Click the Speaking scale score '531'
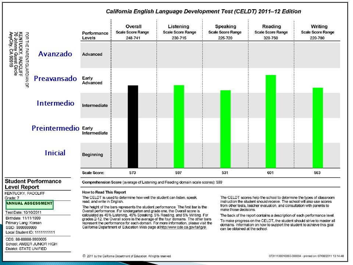This screenshot has height=265, width=353. pyautogui.click(x=225, y=173)
